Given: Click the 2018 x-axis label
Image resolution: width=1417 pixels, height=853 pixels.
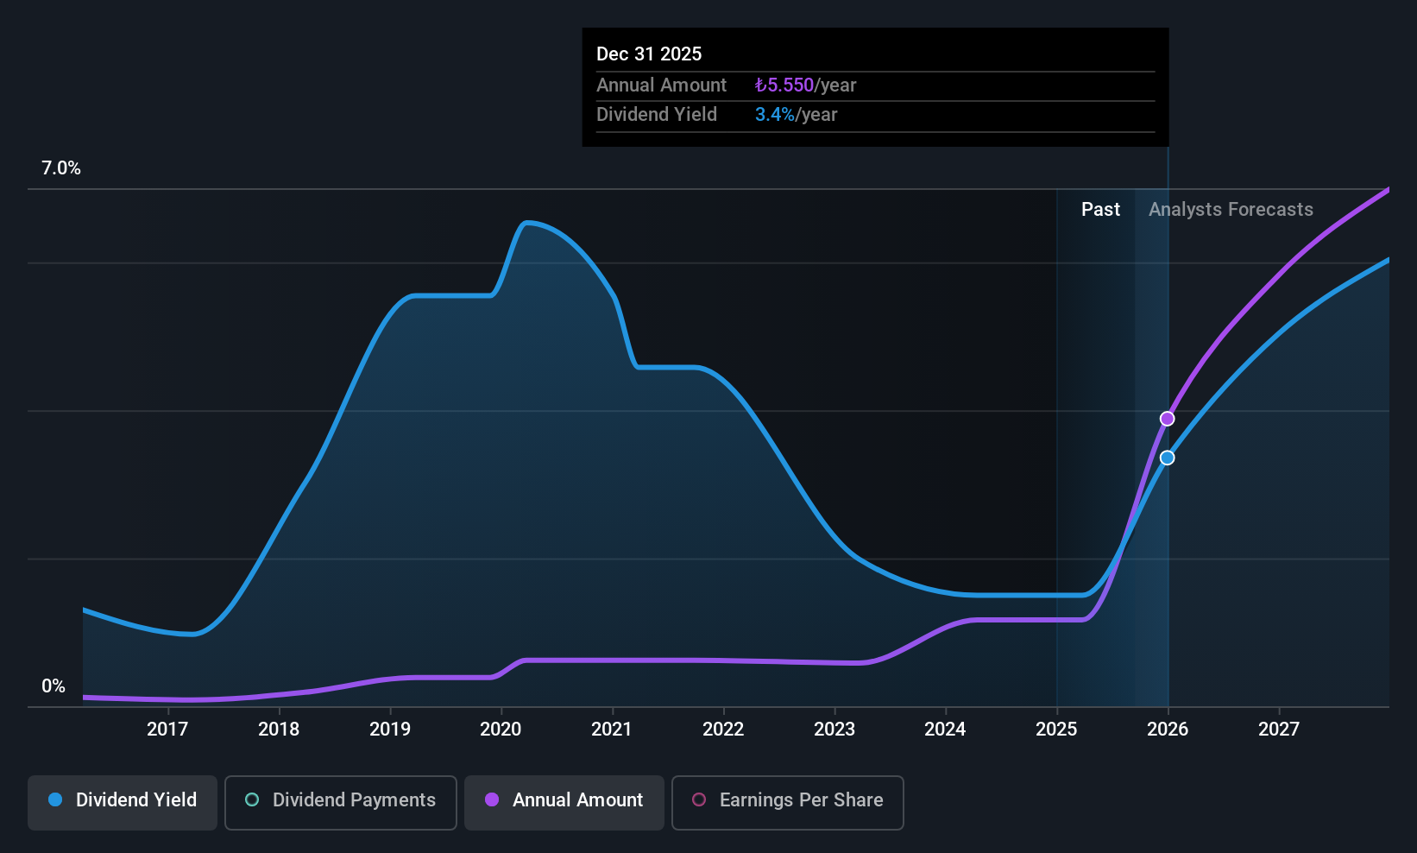Looking at the screenshot, I should (279, 729).
